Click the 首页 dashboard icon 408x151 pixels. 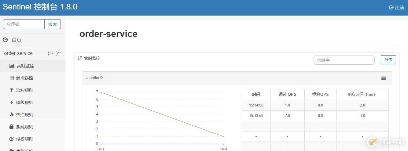point(5,40)
